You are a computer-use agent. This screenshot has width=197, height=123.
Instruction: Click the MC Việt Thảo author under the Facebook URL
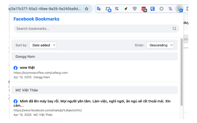(43, 115)
